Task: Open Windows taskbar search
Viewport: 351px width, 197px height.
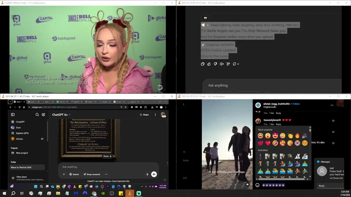Action: click(x=13, y=193)
